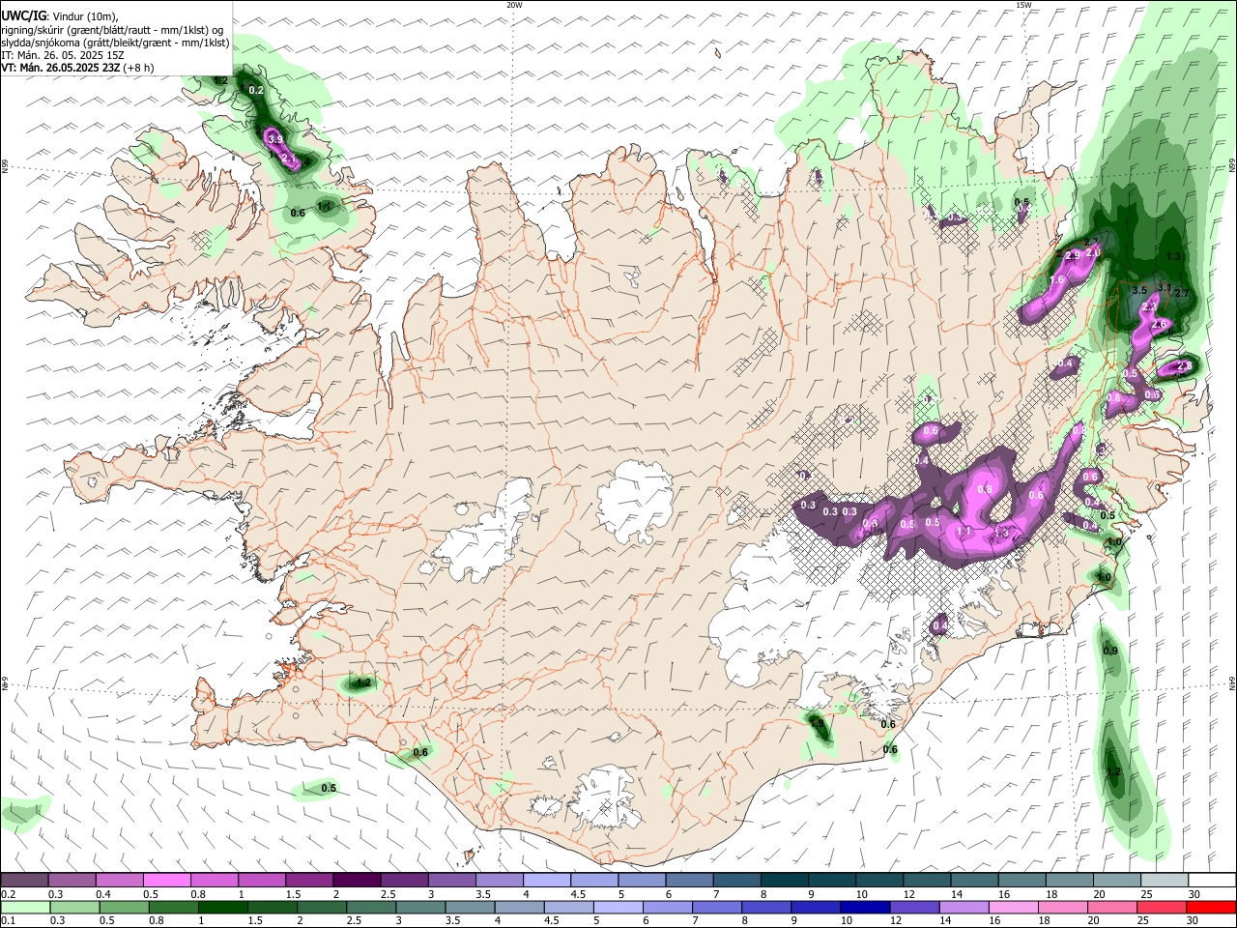Viewport: 1237px width, 928px height.
Task: Click upper-row swatch between 25 and 30
Action: pyautogui.click(x=1165, y=881)
